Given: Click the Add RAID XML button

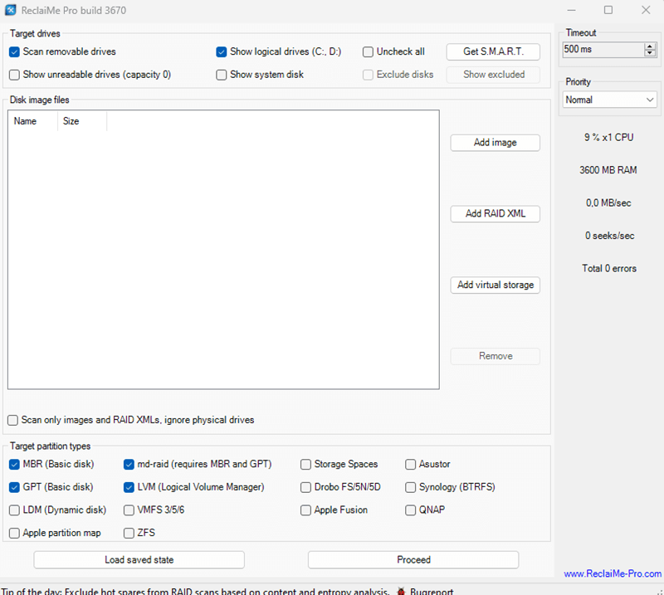Looking at the screenshot, I should [495, 214].
